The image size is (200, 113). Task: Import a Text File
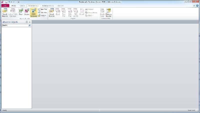click(x=42, y=9)
